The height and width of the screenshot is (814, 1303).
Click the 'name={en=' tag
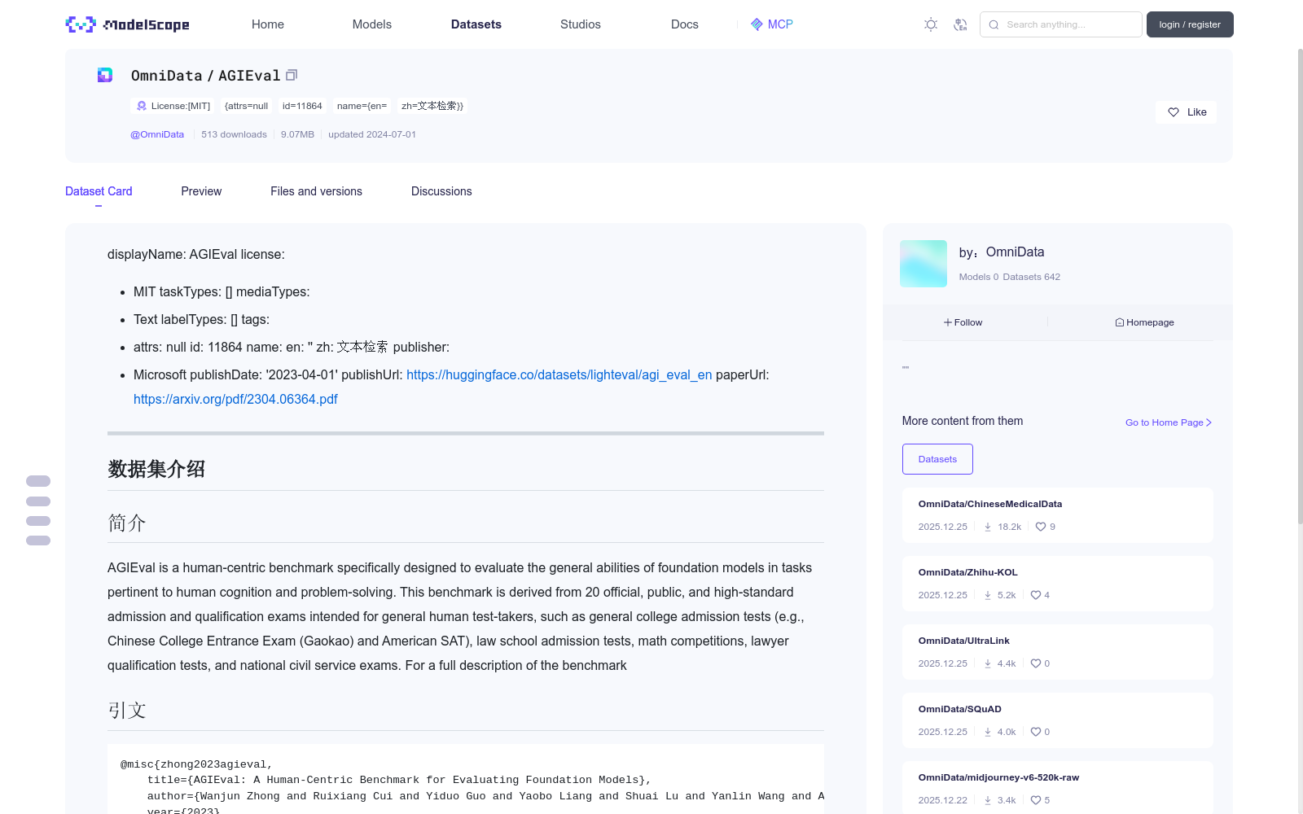coord(362,106)
